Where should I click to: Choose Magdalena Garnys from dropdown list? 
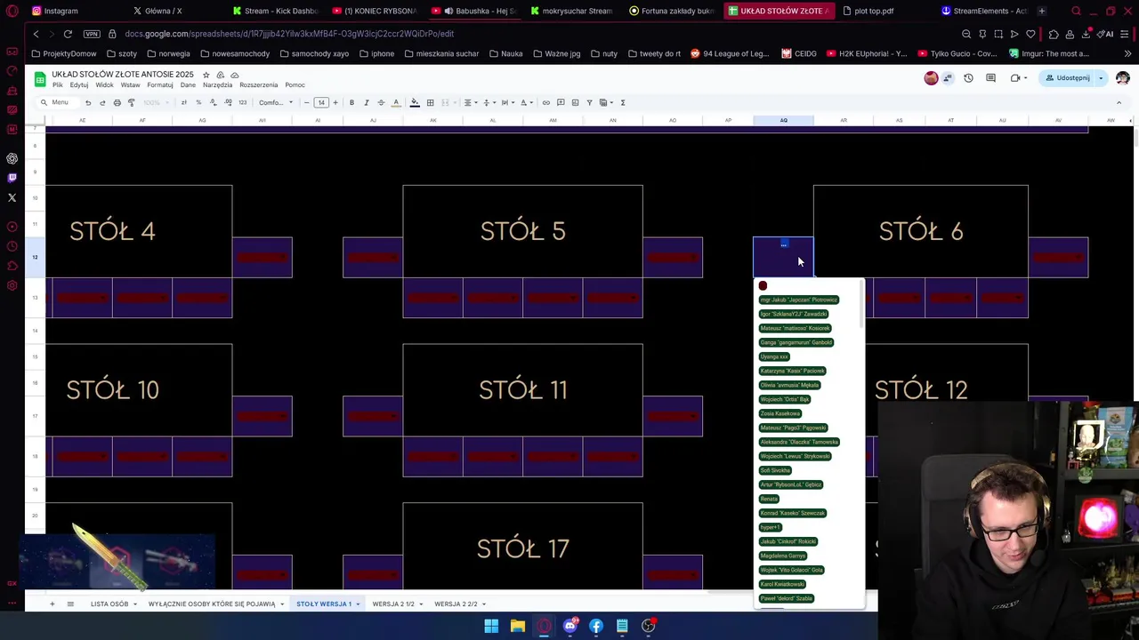point(783,556)
